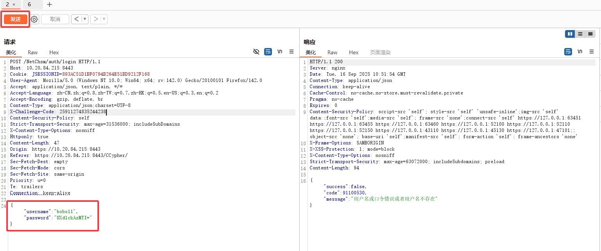Click the Accept-Encoding: gzip, deflate, br line
601x251 pixels.
point(56,99)
